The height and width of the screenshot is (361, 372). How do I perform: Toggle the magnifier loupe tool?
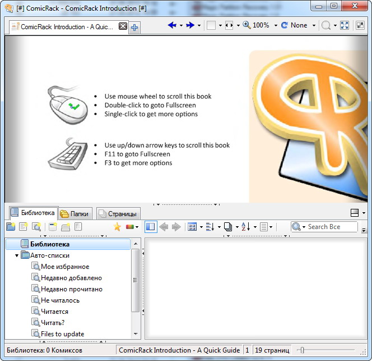(x=326, y=25)
